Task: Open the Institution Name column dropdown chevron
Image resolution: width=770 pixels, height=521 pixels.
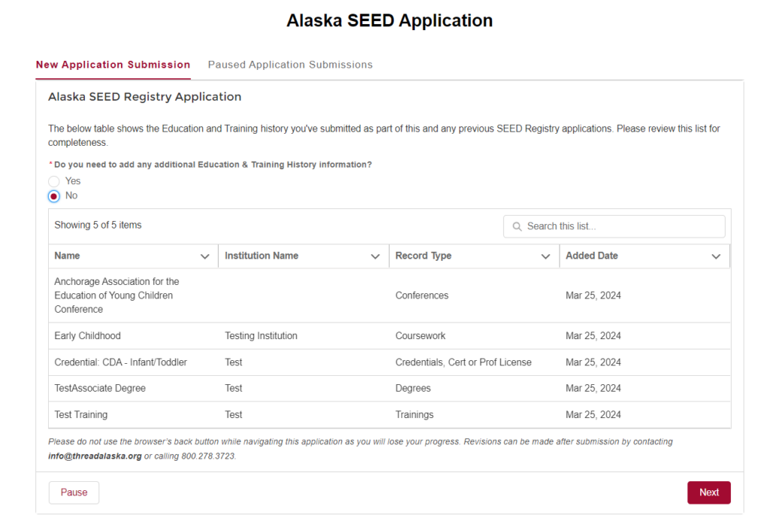Action: click(x=375, y=256)
